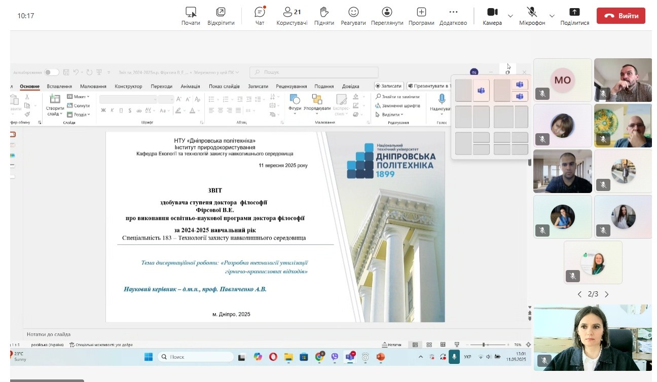Open the Реагувати reactions menu
Screen dimensions: 657x382
tap(353, 16)
